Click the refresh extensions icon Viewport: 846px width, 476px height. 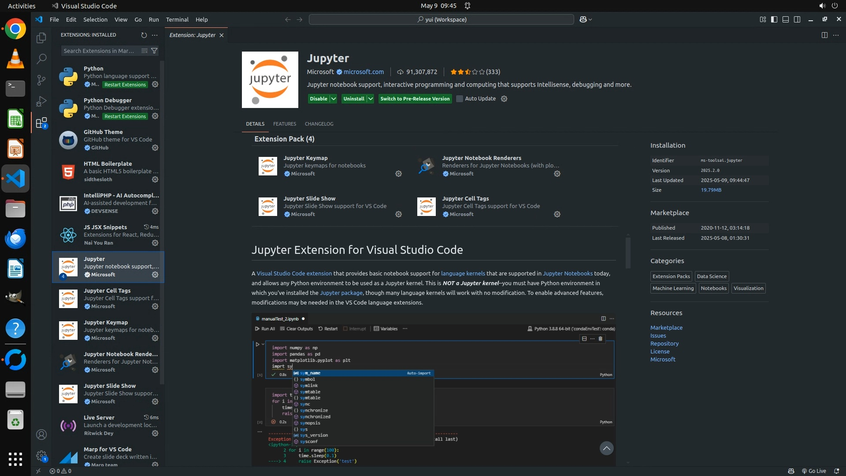point(144,35)
